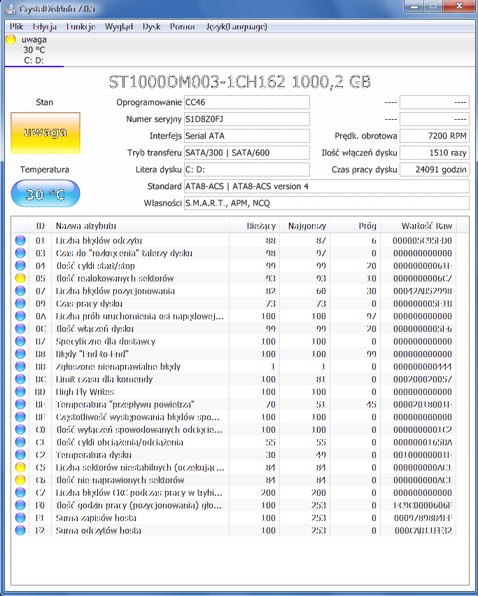Select 'Zgłoszone nienaprawialne błędy' attribute text

click(x=118, y=366)
